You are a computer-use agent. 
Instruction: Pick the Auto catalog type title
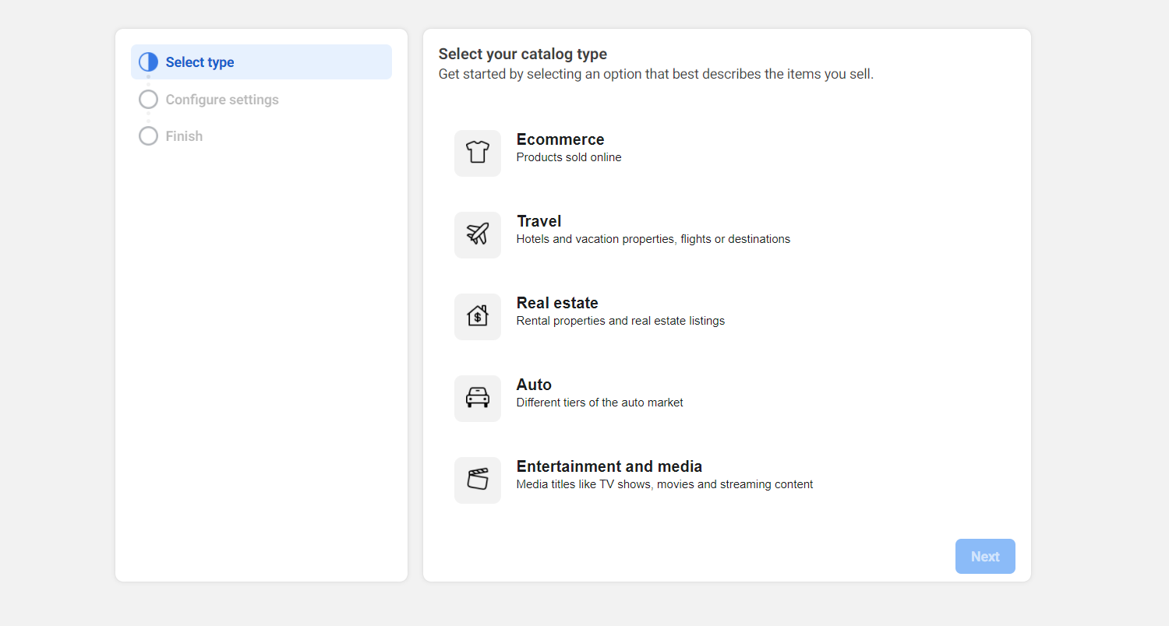click(x=534, y=385)
